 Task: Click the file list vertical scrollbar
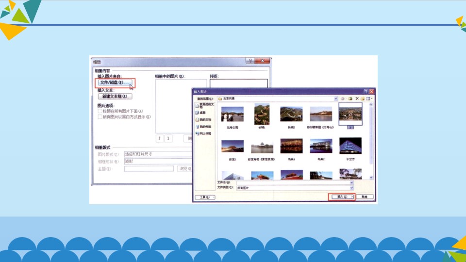pyautogui.click(x=371, y=141)
